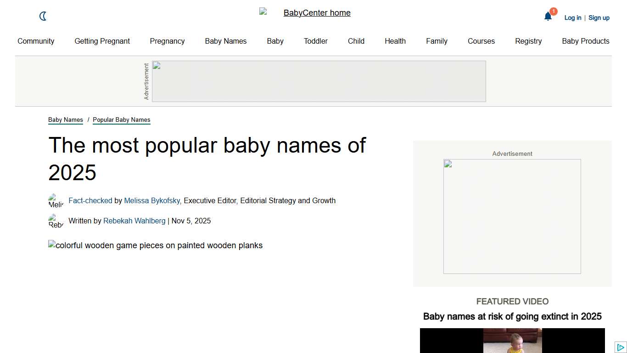Click Melissa Bykofsky's avatar photo

click(56, 201)
